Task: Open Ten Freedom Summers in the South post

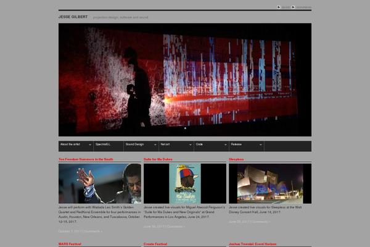Action: [x=86, y=159]
